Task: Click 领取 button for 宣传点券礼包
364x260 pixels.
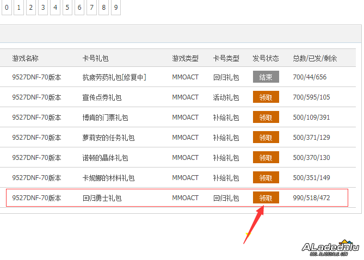Action: point(266,97)
